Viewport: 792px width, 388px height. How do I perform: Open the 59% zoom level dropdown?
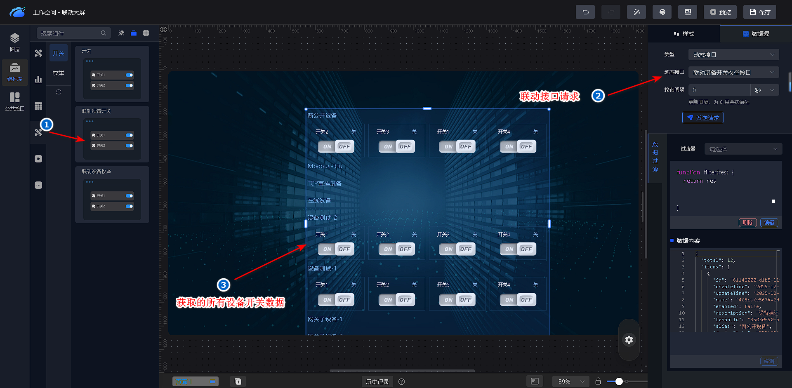[x=571, y=381]
